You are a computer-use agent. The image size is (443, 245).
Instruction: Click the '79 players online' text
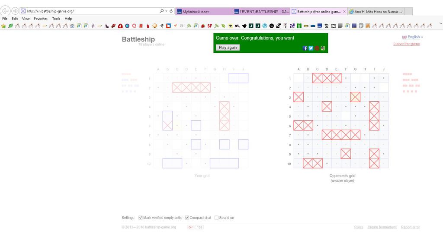click(151, 44)
